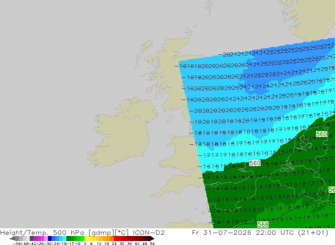Image resolution: width=335 pixels, height=245 pixels.
Task: Click the '500 hPa' level text
Action: (x=68, y=232)
